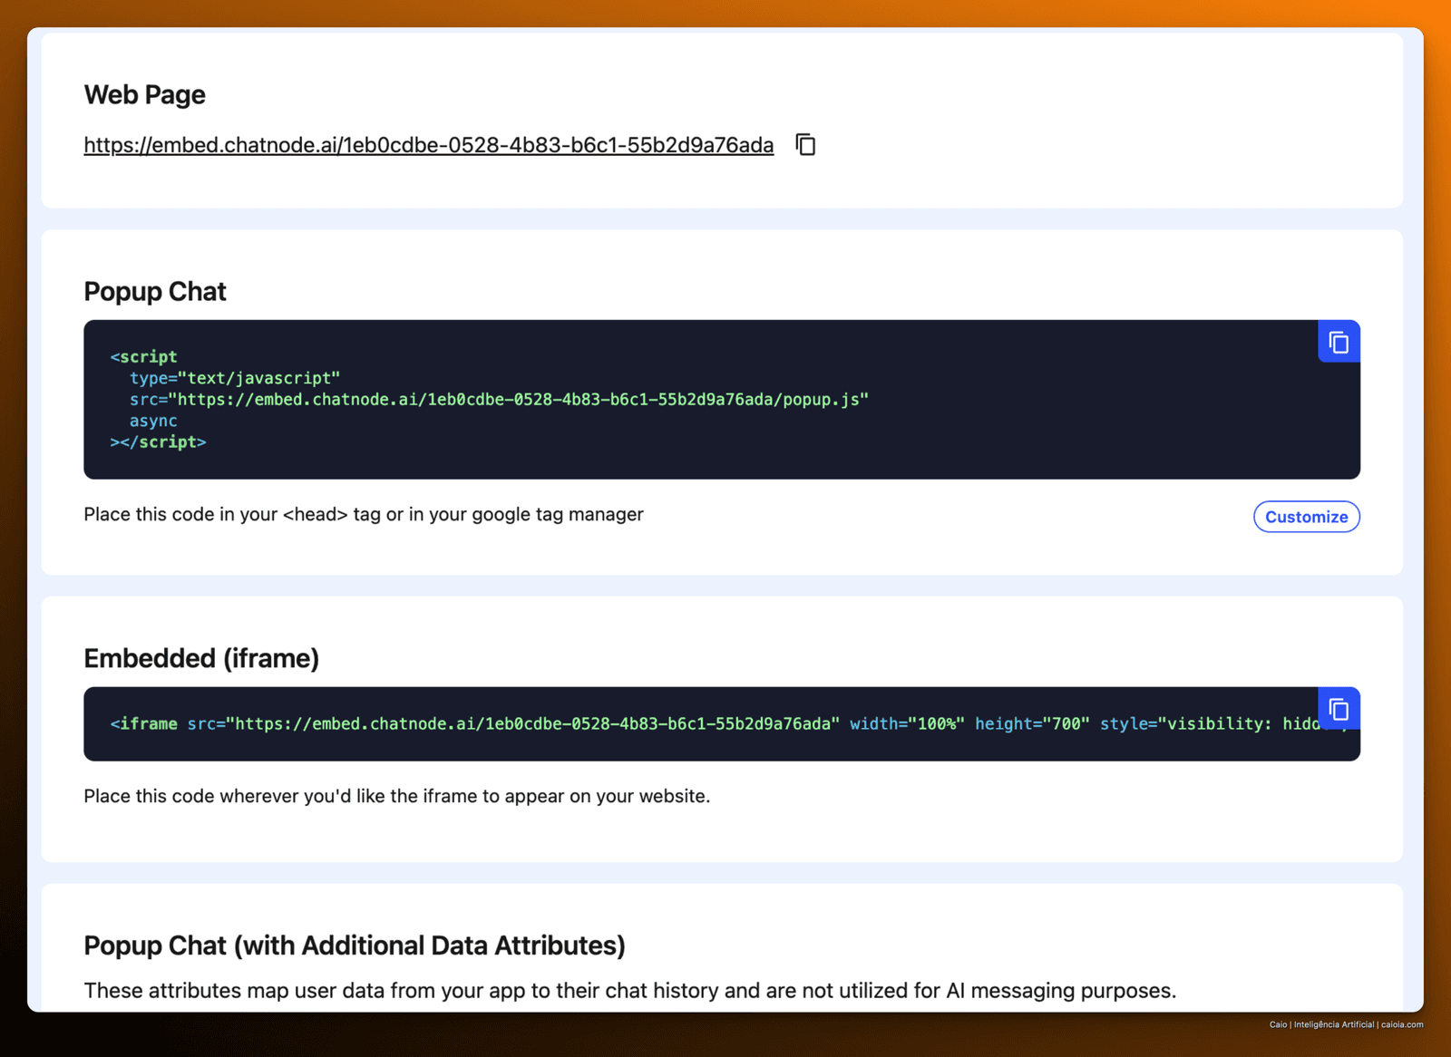
Task: Click "Place this code wherever you'd like" text
Action: (x=397, y=796)
